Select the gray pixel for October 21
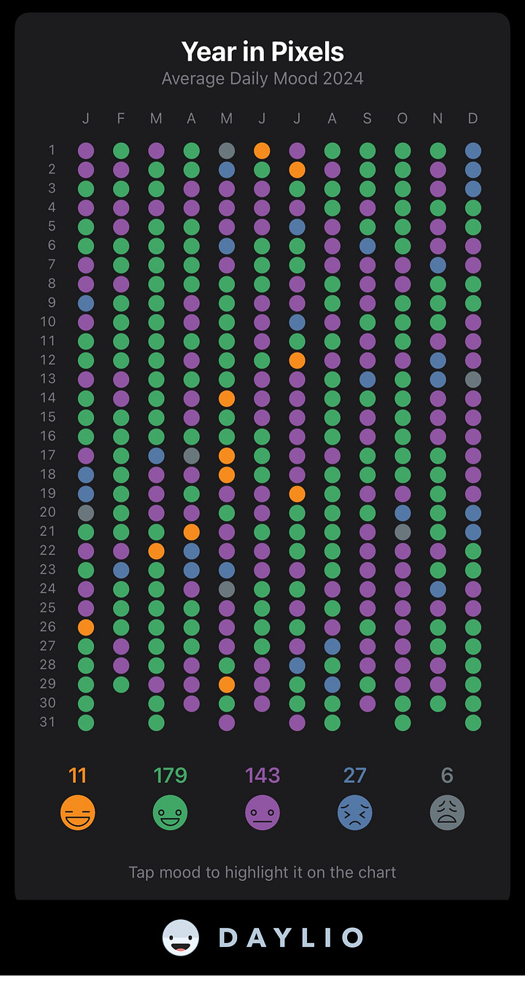Screen dimensions: 525x995 pos(402,531)
